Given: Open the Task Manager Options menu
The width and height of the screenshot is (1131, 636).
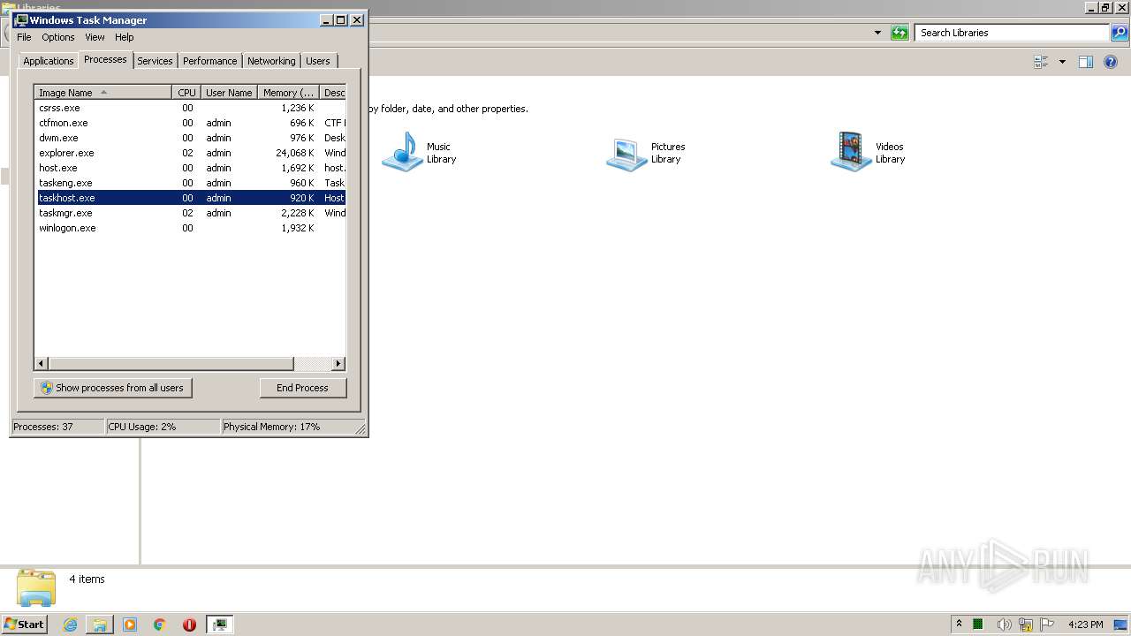Looking at the screenshot, I should tap(58, 37).
